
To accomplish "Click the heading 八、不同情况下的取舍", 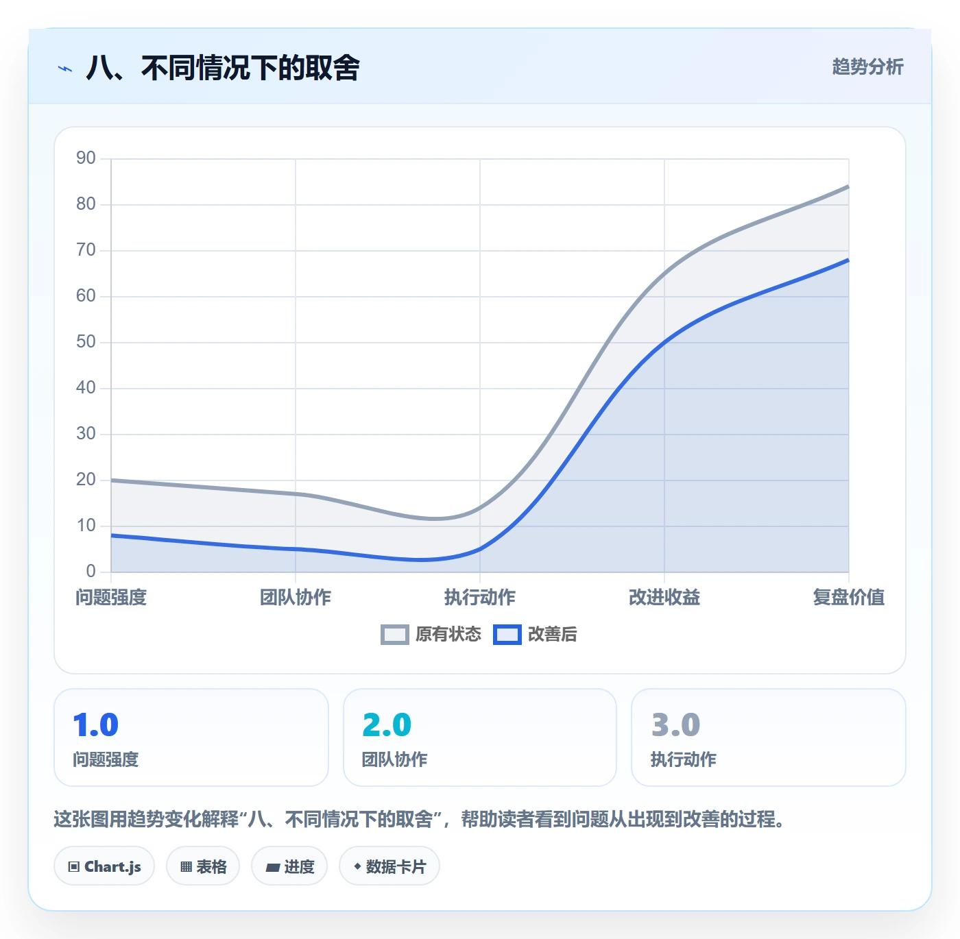I will click(x=223, y=68).
